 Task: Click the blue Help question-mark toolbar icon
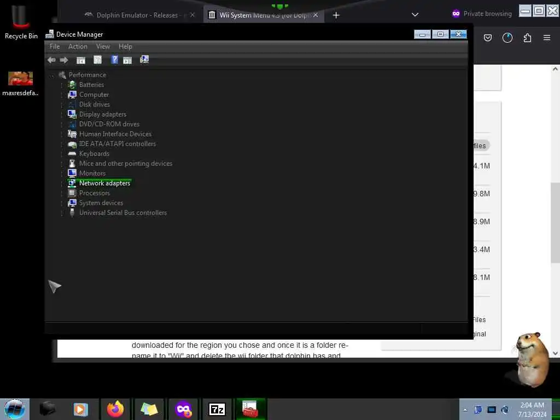pyautogui.click(x=114, y=60)
